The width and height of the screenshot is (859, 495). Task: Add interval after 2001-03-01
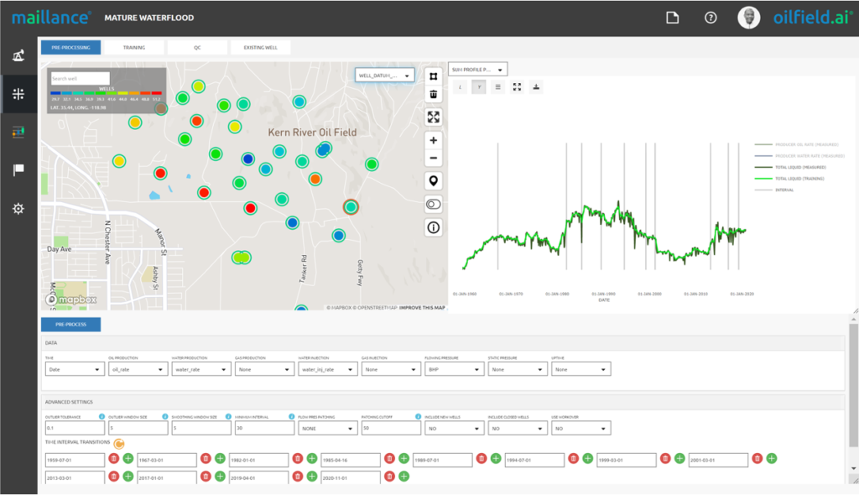[772, 458]
